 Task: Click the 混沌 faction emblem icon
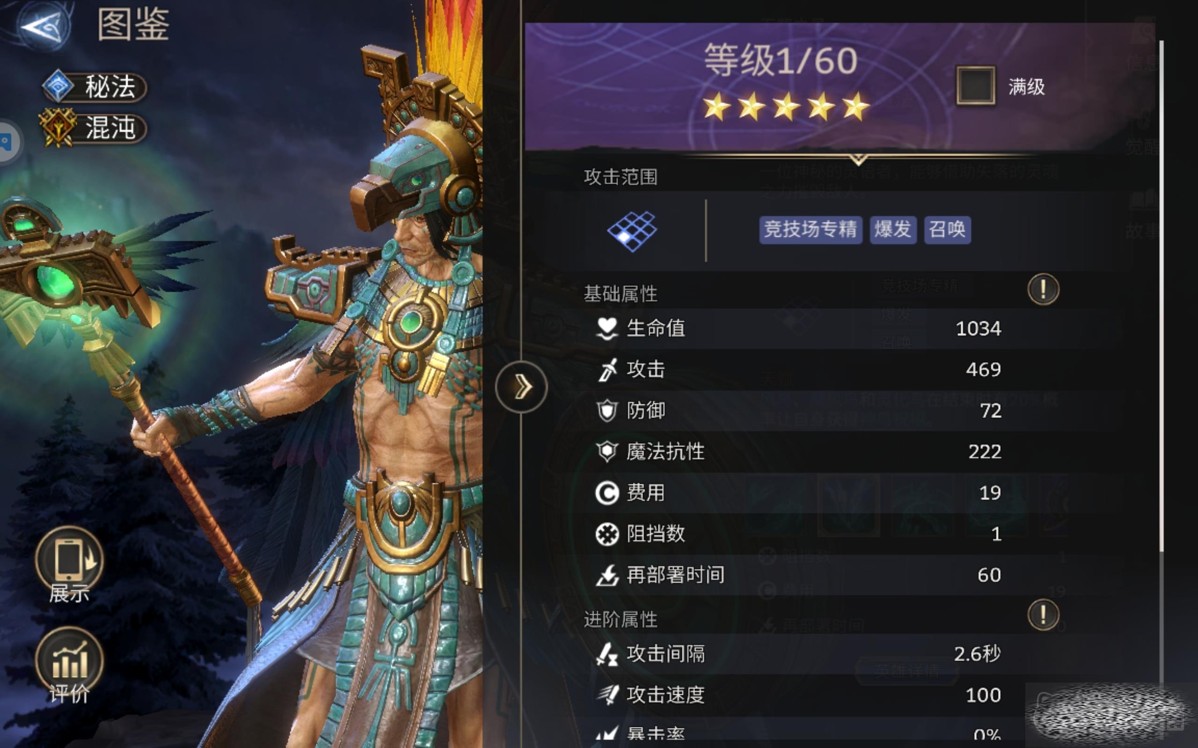[58, 128]
